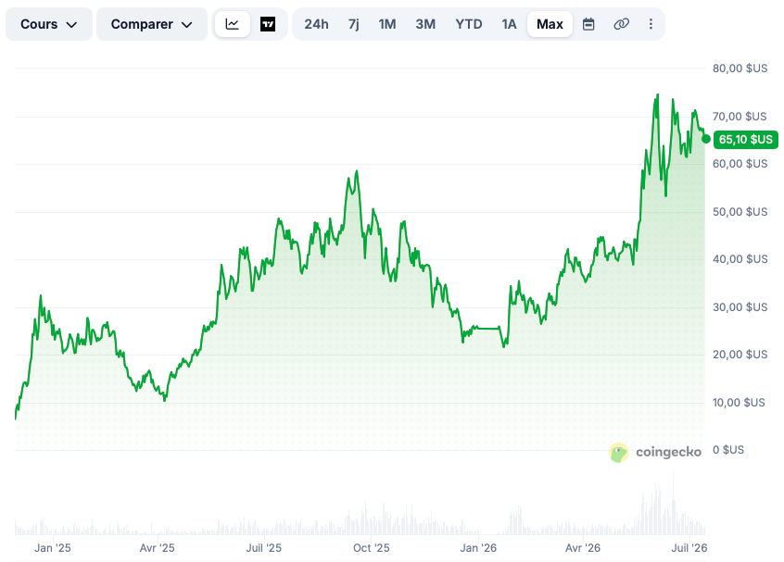
Task: Set range to 1A
Action: pos(509,24)
